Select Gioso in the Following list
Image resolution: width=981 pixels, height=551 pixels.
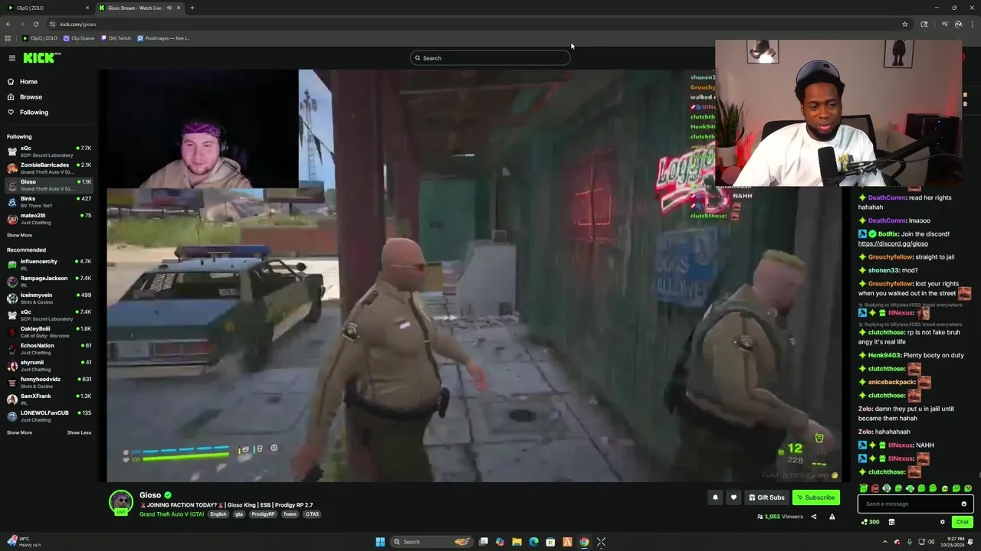click(49, 185)
